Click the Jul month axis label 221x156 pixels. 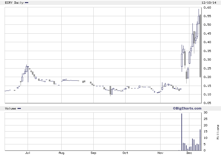pyautogui.click(x=28, y=153)
